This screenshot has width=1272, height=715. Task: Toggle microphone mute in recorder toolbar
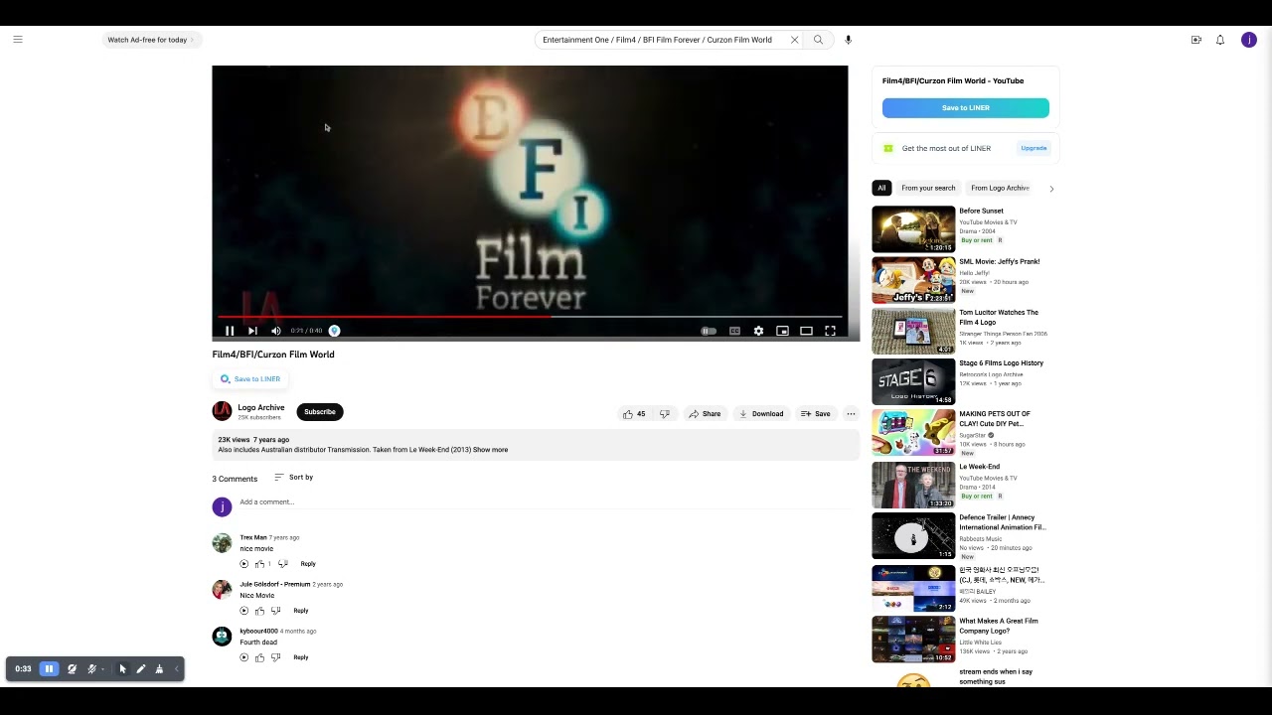91,669
